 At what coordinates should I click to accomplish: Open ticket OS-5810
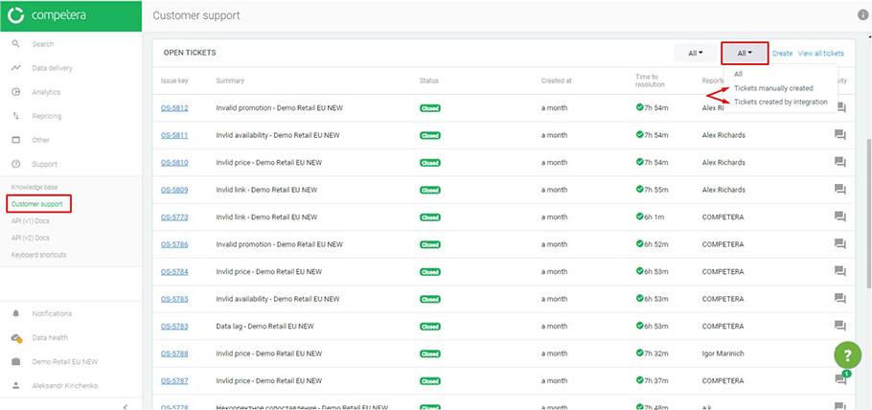pos(174,163)
